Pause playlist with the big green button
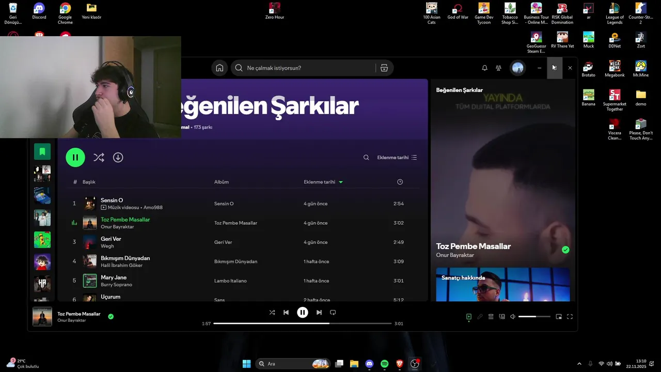The height and width of the screenshot is (372, 661). 75,157
